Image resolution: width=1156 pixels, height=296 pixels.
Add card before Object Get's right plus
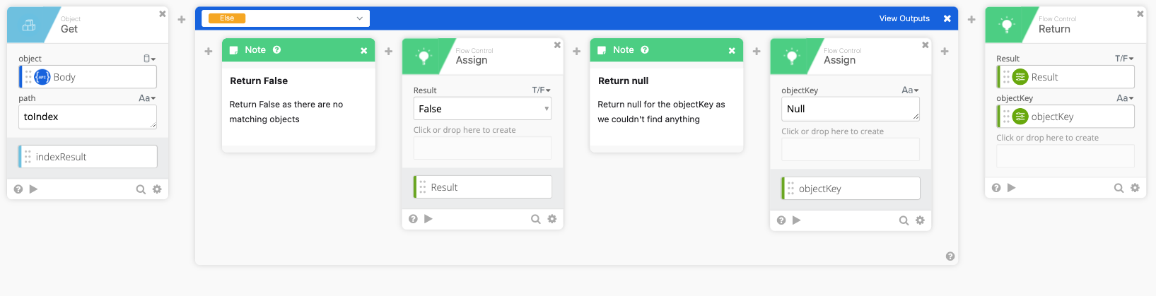pos(182,20)
